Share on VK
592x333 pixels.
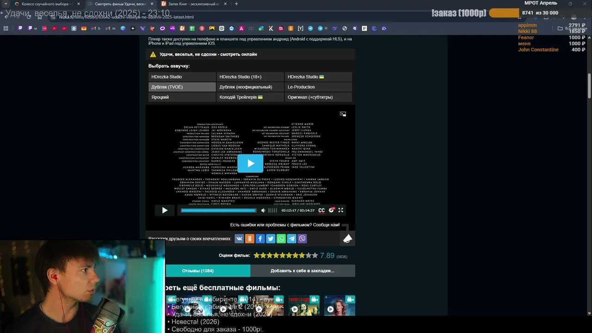coord(239,239)
